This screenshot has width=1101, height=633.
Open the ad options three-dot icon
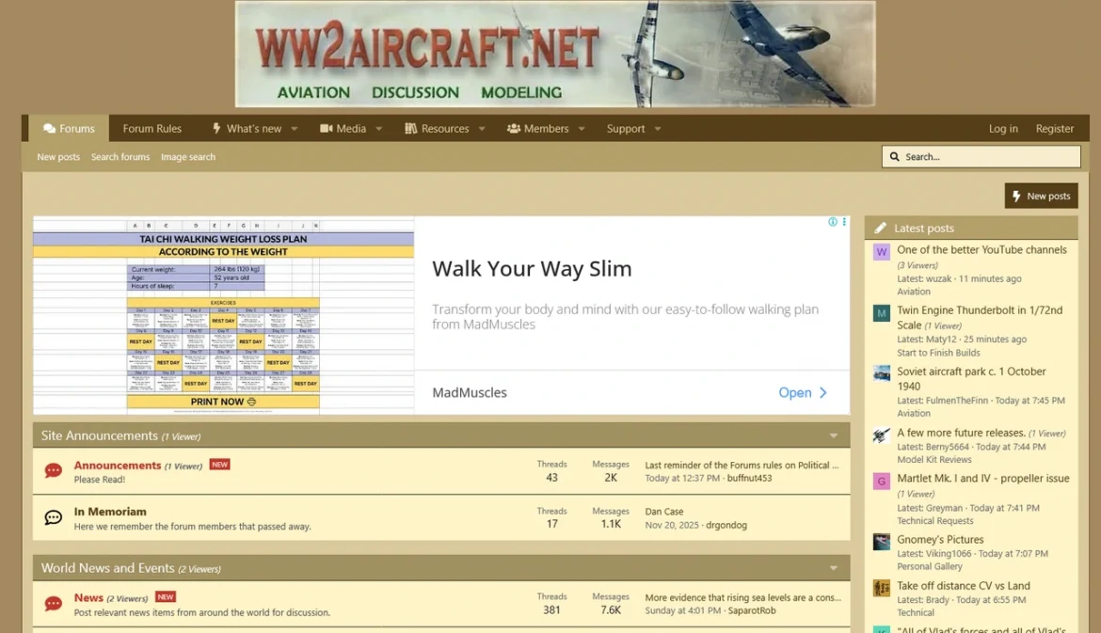pyautogui.click(x=844, y=222)
